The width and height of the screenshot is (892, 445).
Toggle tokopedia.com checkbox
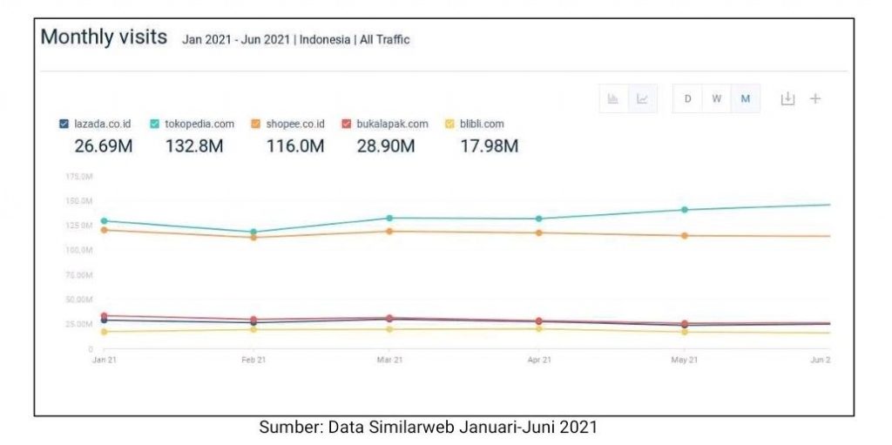pyautogui.click(x=155, y=124)
